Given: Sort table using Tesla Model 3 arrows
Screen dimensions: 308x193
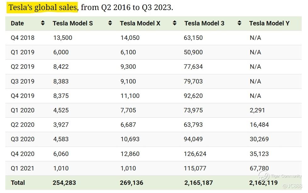Looking at the screenshot, I should [239, 23].
